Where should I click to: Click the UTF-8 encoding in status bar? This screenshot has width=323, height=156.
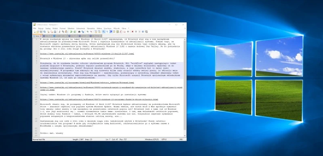164,139
